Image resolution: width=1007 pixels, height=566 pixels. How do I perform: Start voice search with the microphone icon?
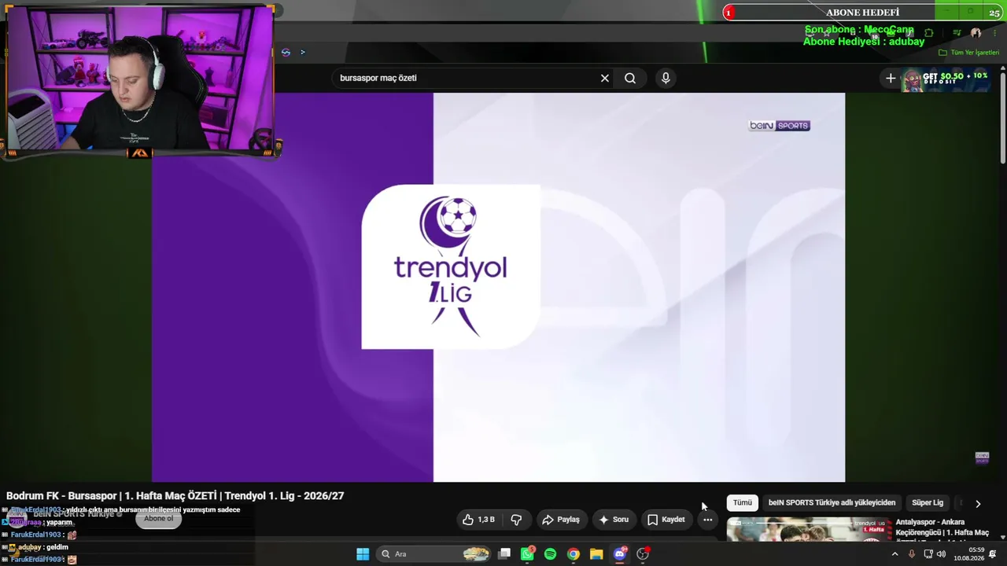coord(666,78)
